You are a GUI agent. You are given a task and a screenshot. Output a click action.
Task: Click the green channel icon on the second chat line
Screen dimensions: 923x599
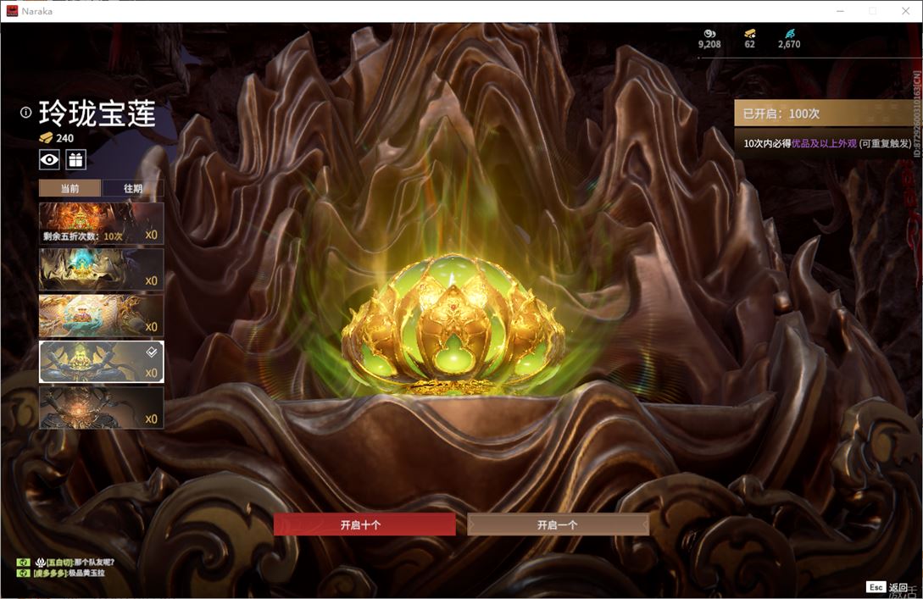(x=23, y=573)
